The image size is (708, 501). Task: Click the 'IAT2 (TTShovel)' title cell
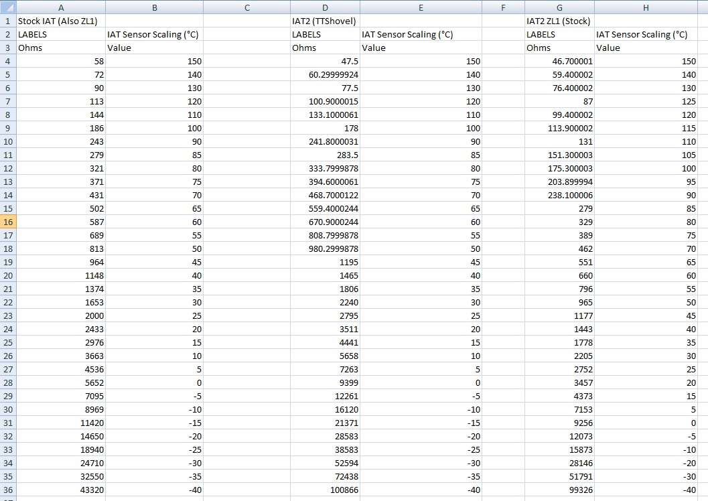(324, 21)
